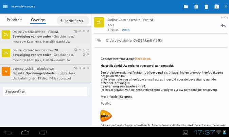
Task: Click attachment paperclip icon on 19-12-14 email
Action: click(x=76, y=68)
